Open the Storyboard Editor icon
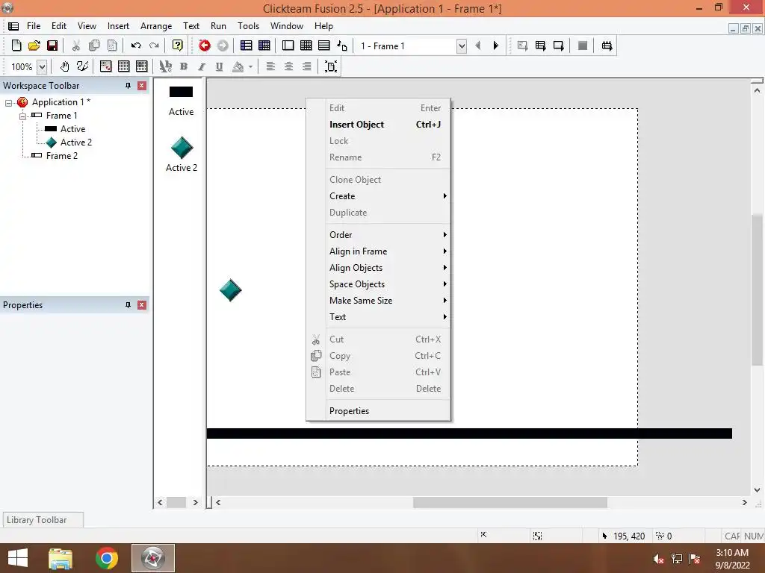 247,46
